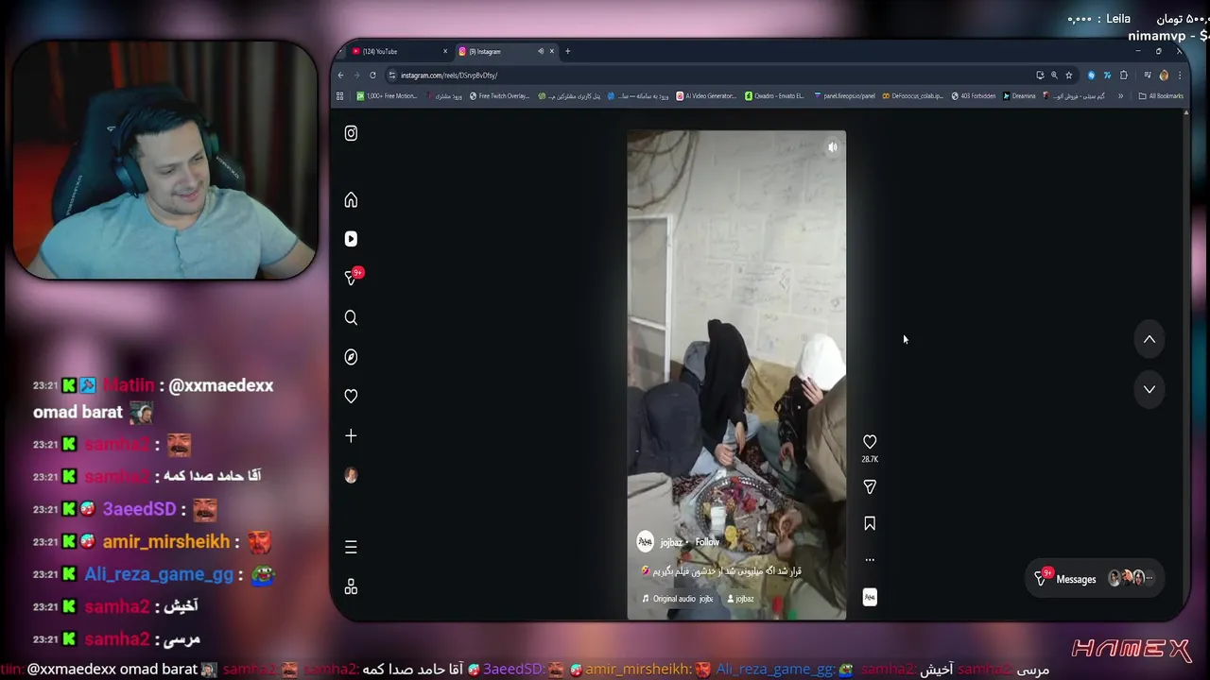Image resolution: width=1210 pixels, height=680 pixels.
Task: Open Explore compass icon in sidebar
Action: pos(351,357)
